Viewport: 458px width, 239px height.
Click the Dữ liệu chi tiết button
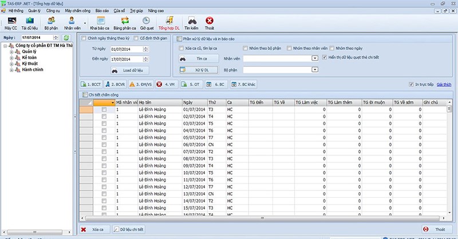click(128, 229)
